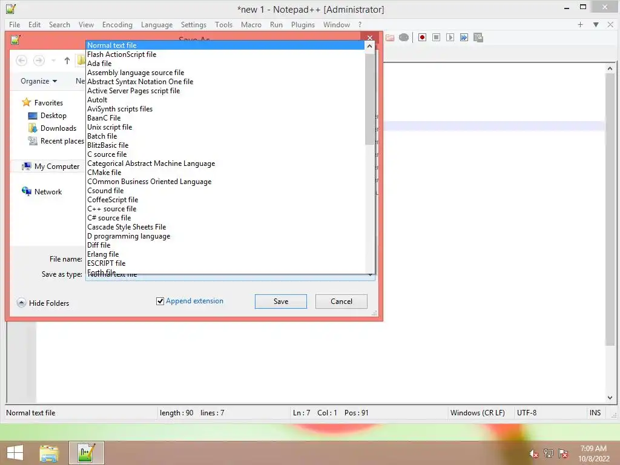Screen dimensions: 620x465
Task: Click recent locations dropdown arrow
Action: coord(53,61)
